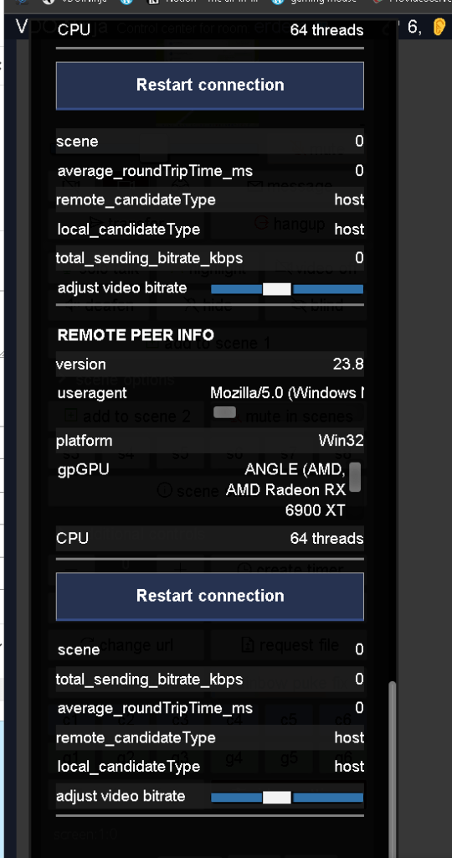This screenshot has height=858, width=452.
Task: Click the upper remote_candidateType host row
Action: point(210,200)
